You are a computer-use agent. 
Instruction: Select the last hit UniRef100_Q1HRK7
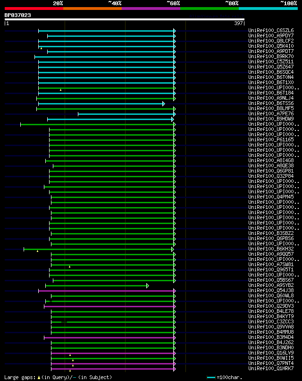pos(271,369)
